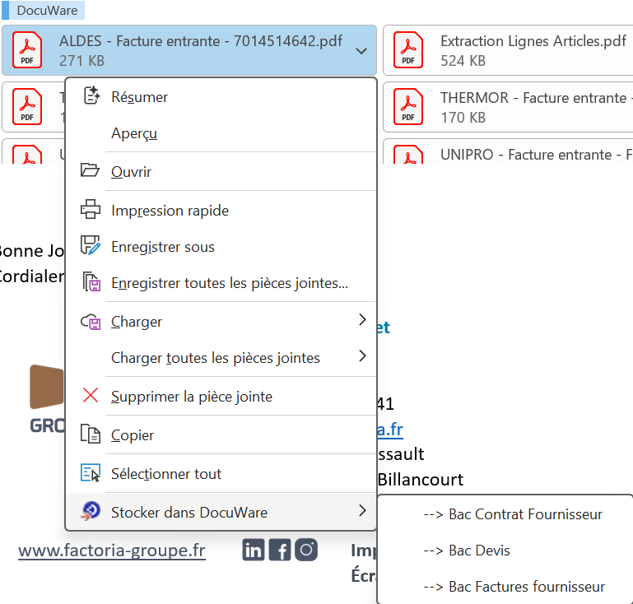This screenshot has width=633, height=604.
Task: Click the Impression rapide printer icon
Action: (x=91, y=209)
